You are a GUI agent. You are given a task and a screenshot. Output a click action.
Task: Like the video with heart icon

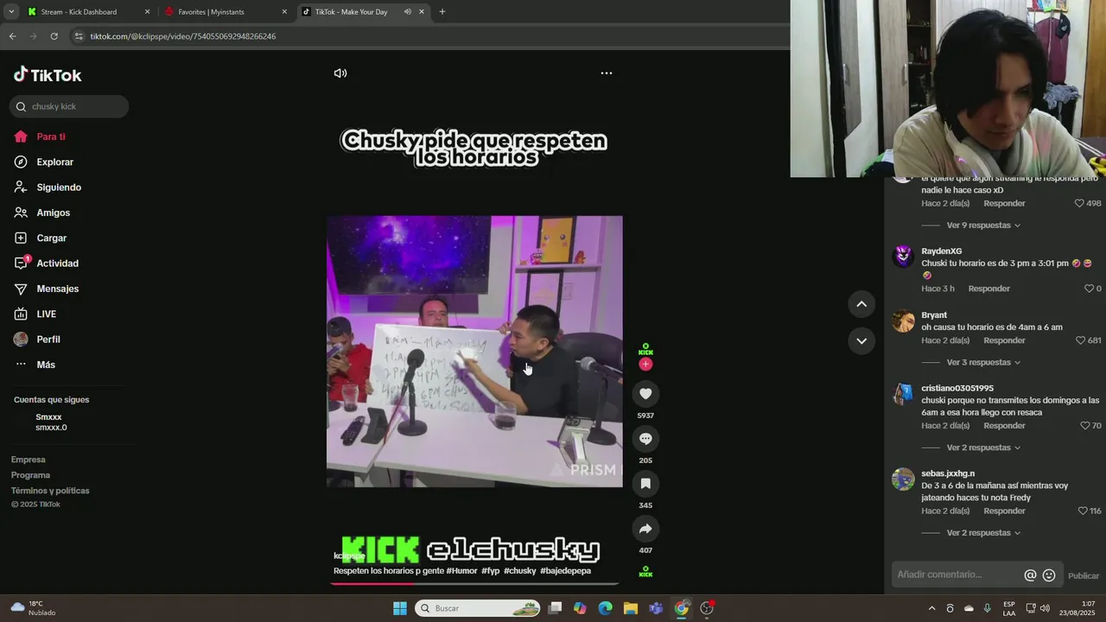coord(645,394)
